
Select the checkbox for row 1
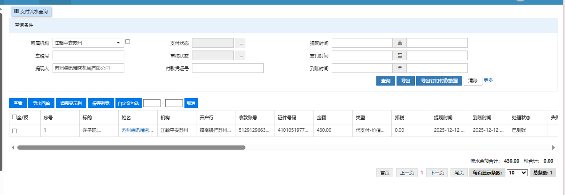pyautogui.click(x=15, y=131)
